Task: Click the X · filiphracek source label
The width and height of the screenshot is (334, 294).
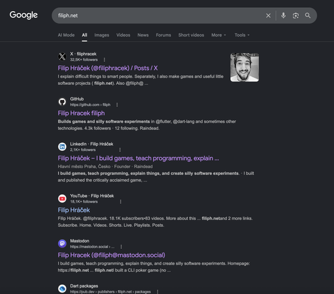Action: [83, 54]
